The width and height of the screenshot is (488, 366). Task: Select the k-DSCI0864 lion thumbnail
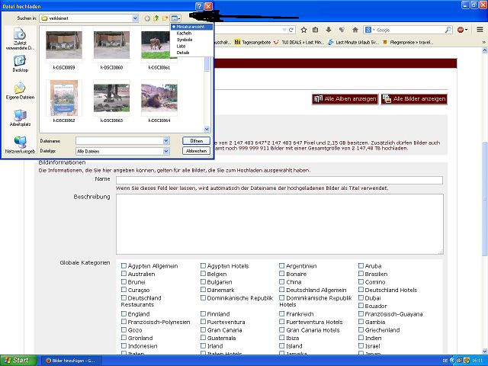[159, 98]
